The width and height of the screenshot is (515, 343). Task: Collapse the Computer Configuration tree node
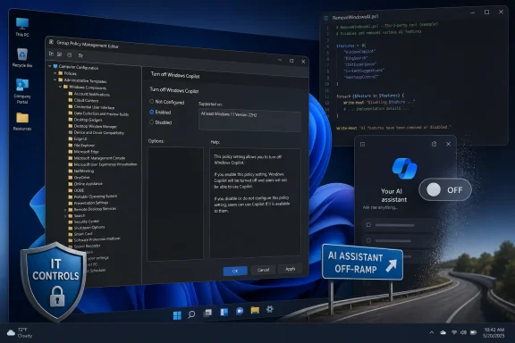point(49,66)
